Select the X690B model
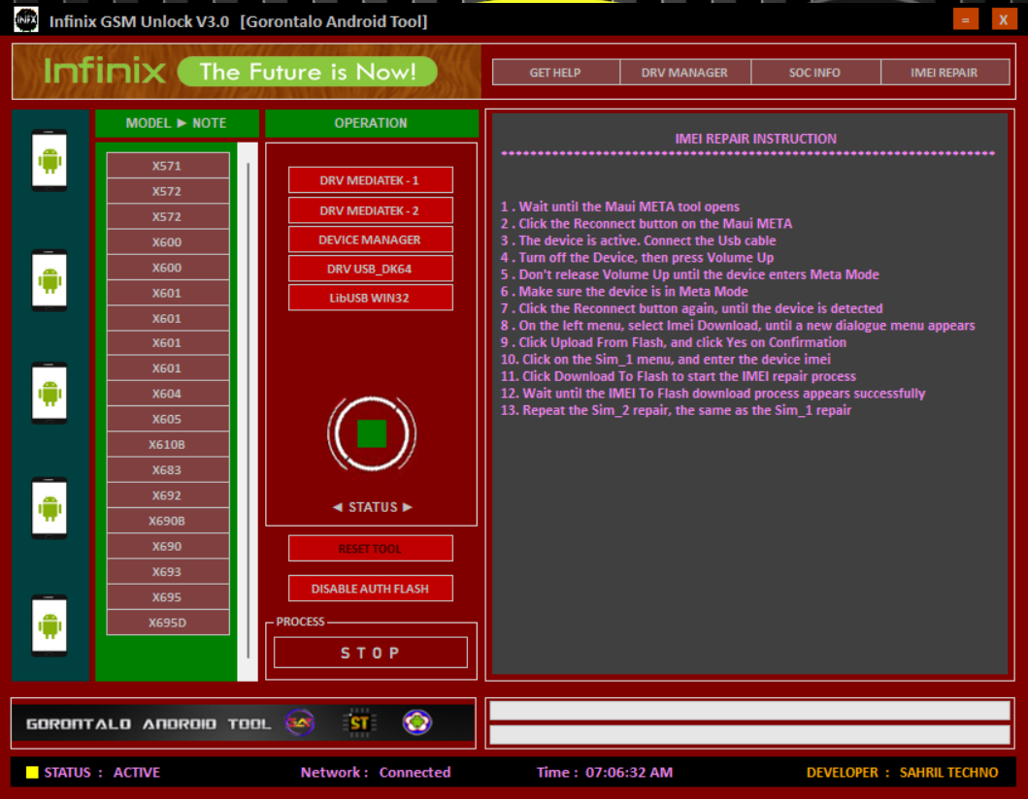 [x=168, y=522]
